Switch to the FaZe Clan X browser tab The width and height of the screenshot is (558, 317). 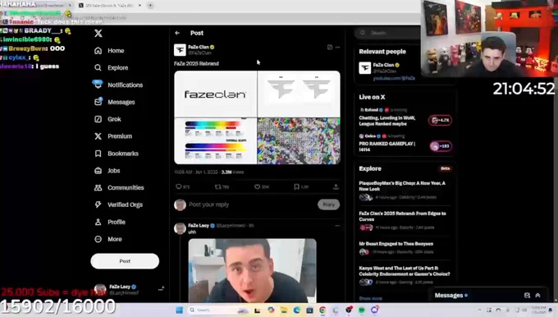(110, 6)
